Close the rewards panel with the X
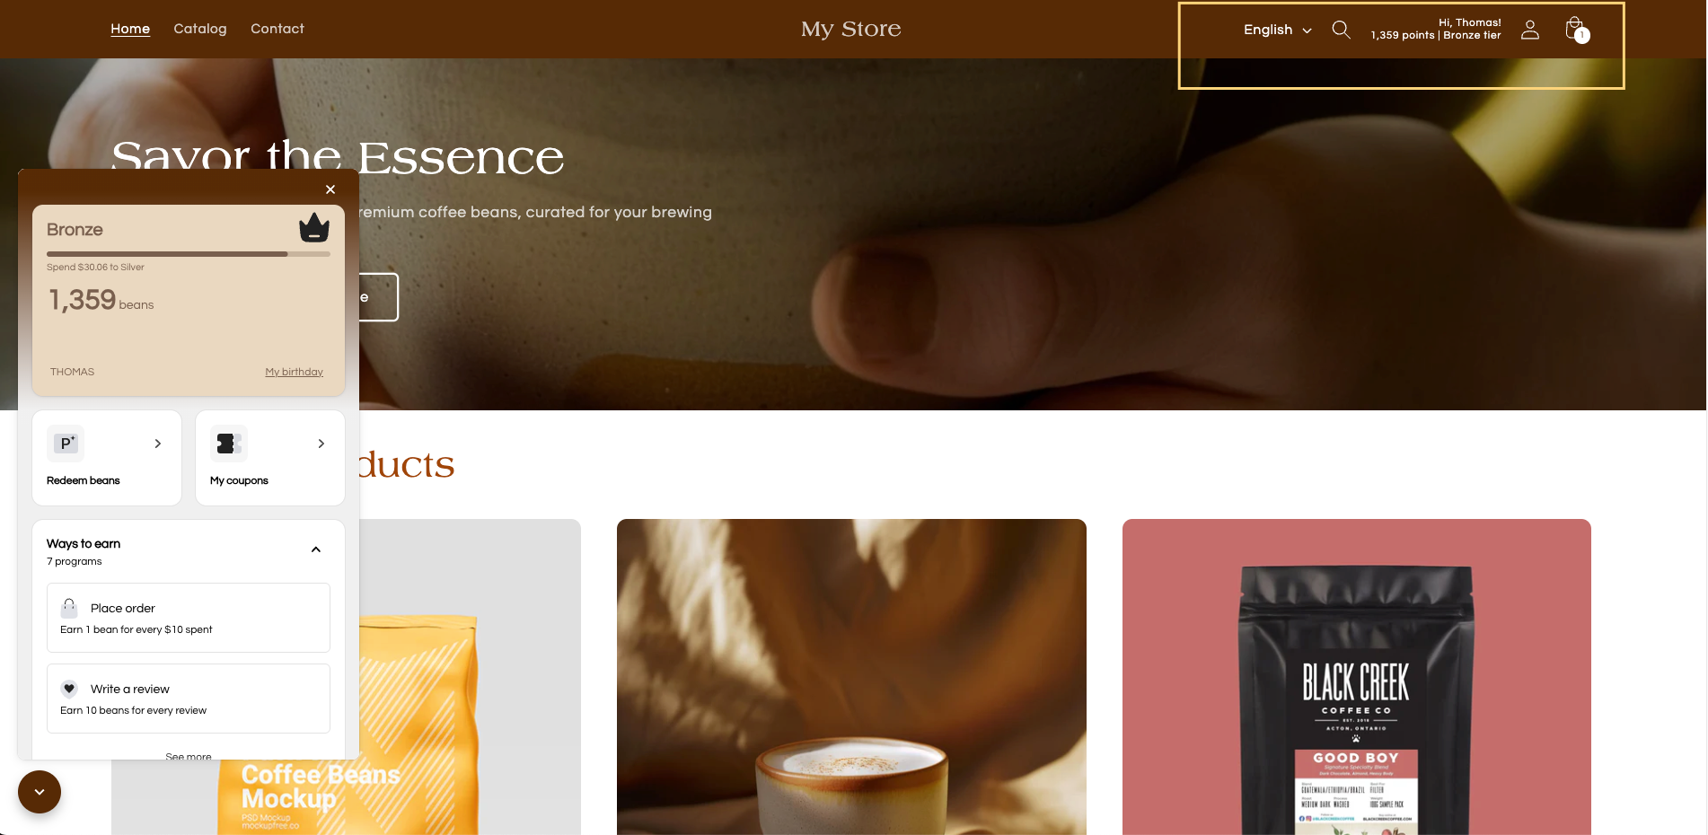The image size is (1708, 835). coord(330,189)
